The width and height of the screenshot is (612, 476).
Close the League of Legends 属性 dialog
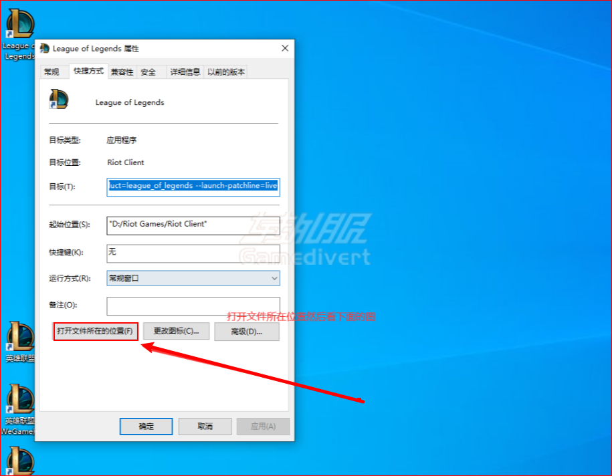pyautogui.click(x=285, y=48)
